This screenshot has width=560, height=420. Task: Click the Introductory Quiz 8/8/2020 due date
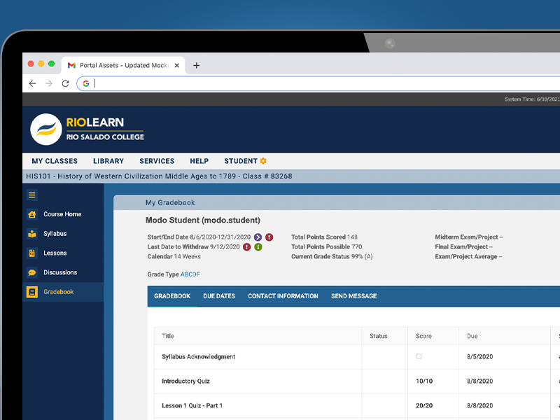pyautogui.click(x=480, y=381)
